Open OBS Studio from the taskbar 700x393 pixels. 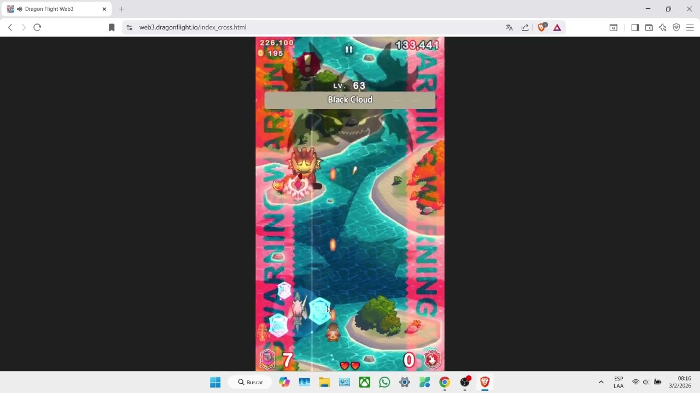coord(465,382)
